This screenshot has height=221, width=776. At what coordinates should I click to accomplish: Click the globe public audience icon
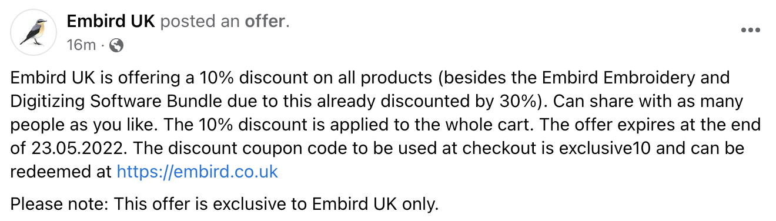tap(116, 45)
